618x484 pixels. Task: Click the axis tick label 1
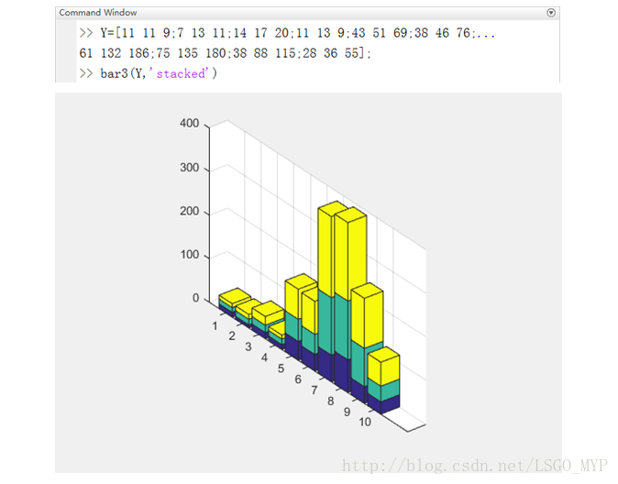[215, 326]
